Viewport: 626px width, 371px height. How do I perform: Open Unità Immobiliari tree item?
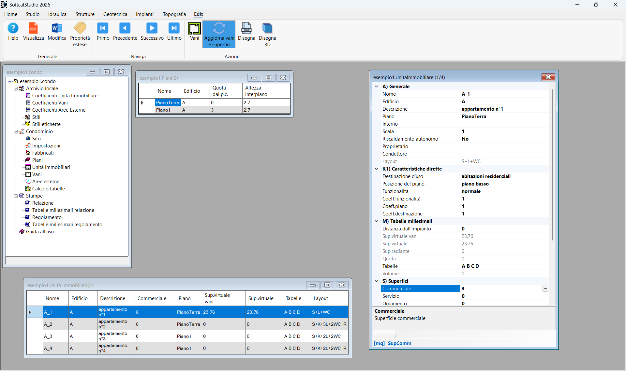tap(51, 167)
